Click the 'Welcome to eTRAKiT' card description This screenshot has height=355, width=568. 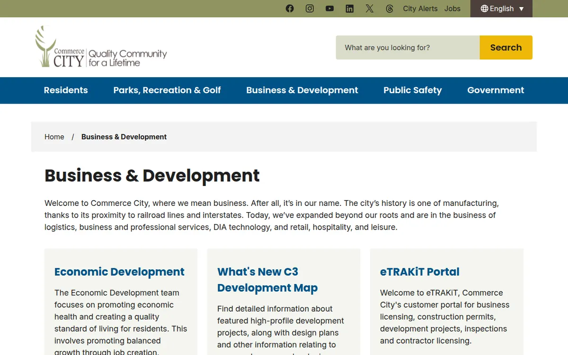pyautogui.click(x=445, y=317)
